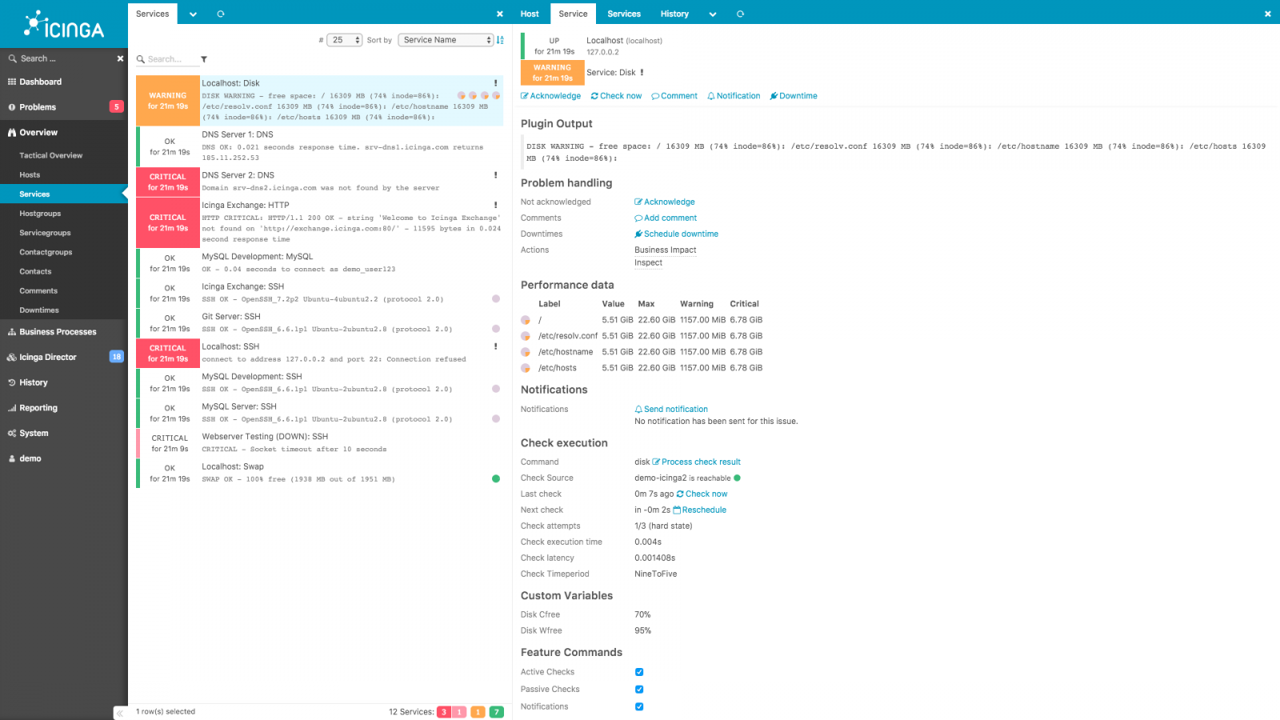
Task: Click Add comment link
Action: (666, 218)
